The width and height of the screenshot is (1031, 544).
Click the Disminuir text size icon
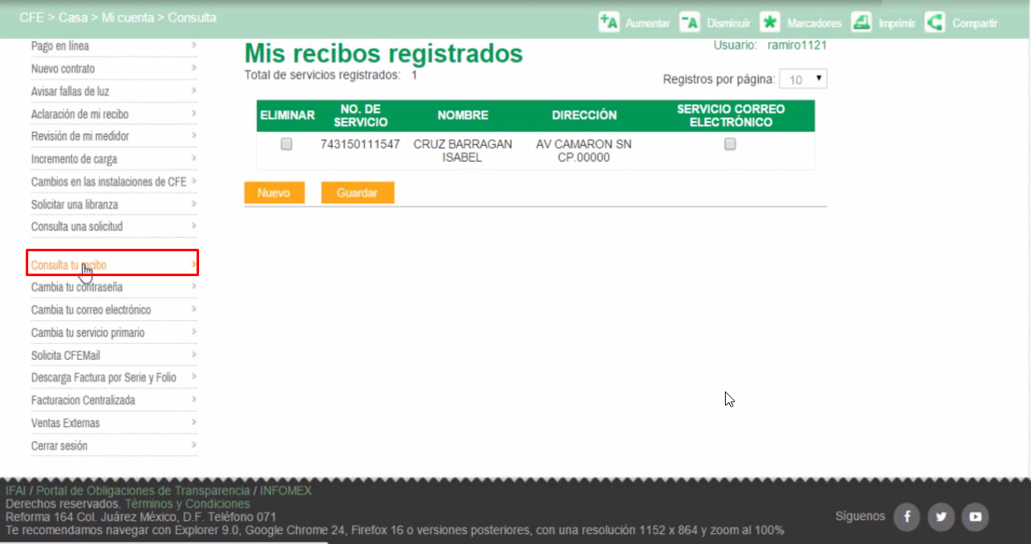691,22
